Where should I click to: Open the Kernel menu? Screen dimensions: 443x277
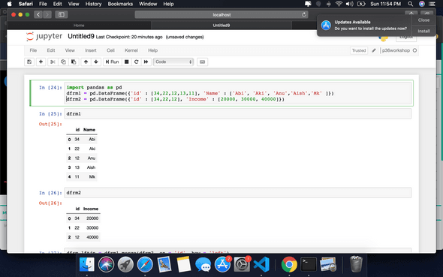pos(131,50)
